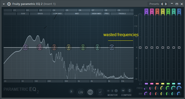Click the purple band 1 color swatch
Image resolution: width=185 pixels, height=99 pixels.
[146, 84]
